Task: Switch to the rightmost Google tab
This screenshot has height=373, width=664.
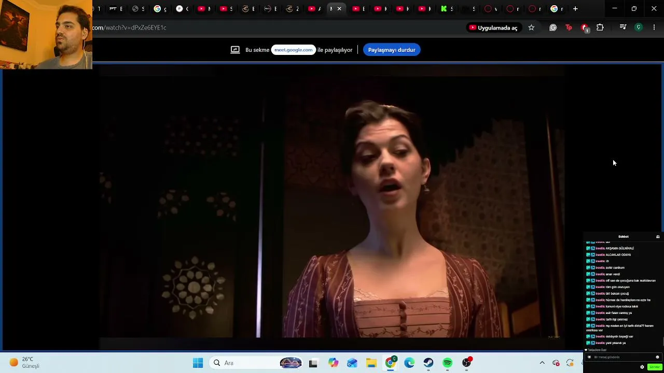Action: click(x=557, y=9)
